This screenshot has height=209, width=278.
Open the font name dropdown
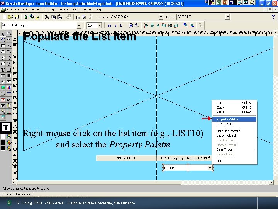(x=79, y=26)
